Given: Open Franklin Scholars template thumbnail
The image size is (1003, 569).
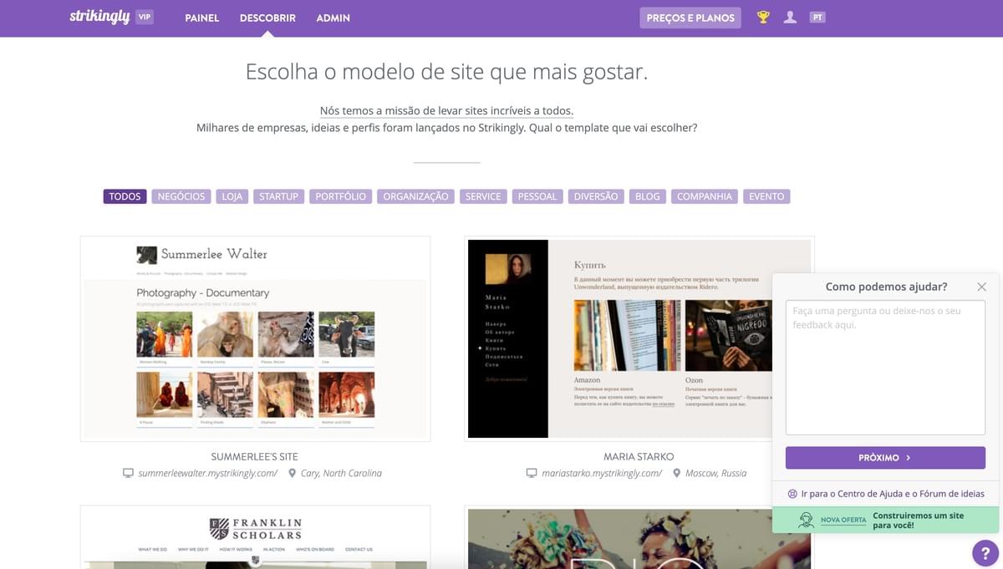Looking at the screenshot, I should pyautogui.click(x=255, y=536).
